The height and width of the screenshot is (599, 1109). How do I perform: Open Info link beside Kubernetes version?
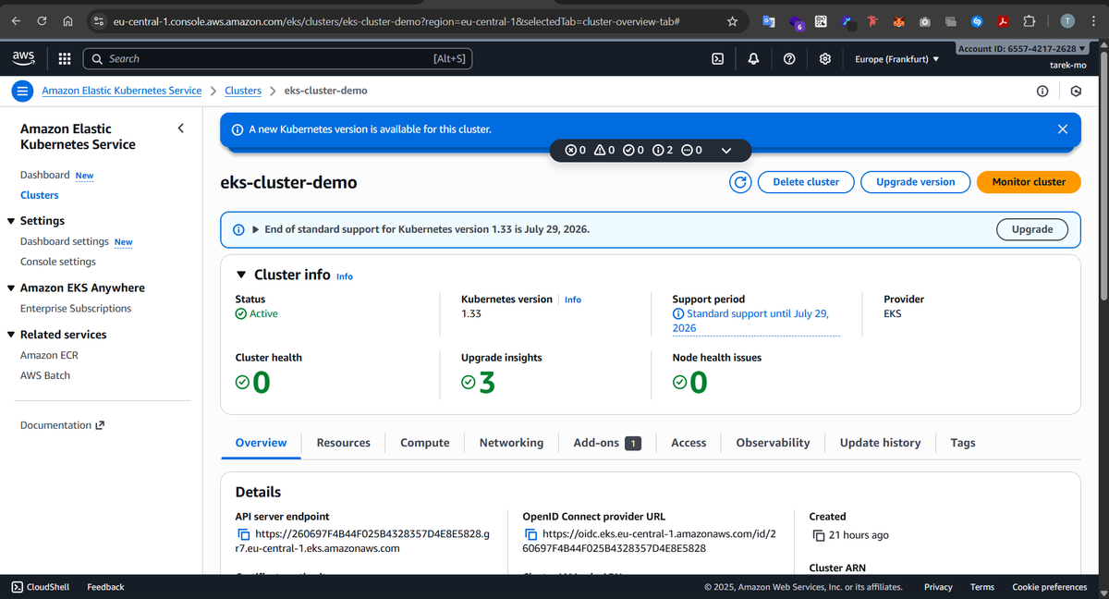pyautogui.click(x=573, y=299)
